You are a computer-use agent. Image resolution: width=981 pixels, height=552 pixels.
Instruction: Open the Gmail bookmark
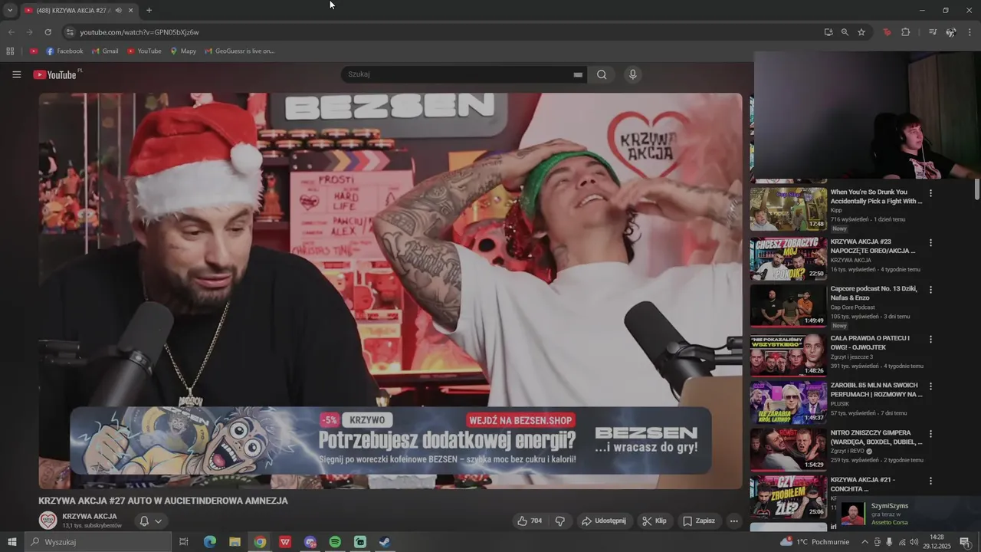[x=105, y=51]
